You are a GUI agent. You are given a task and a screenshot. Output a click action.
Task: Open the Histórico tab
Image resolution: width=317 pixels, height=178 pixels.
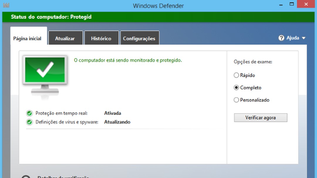[102, 38]
